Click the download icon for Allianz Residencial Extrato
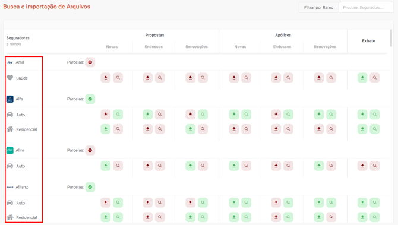This screenshot has height=225, width=398. pyautogui.click(x=362, y=217)
